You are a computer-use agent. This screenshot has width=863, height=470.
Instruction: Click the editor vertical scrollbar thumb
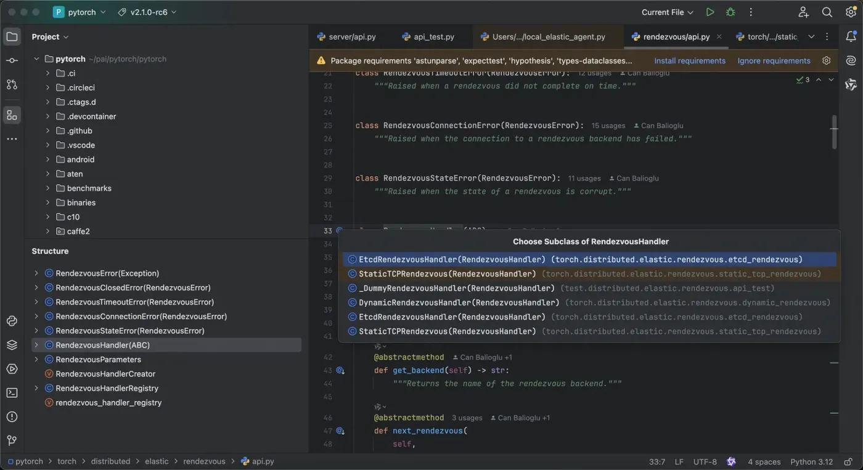pos(835,132)
